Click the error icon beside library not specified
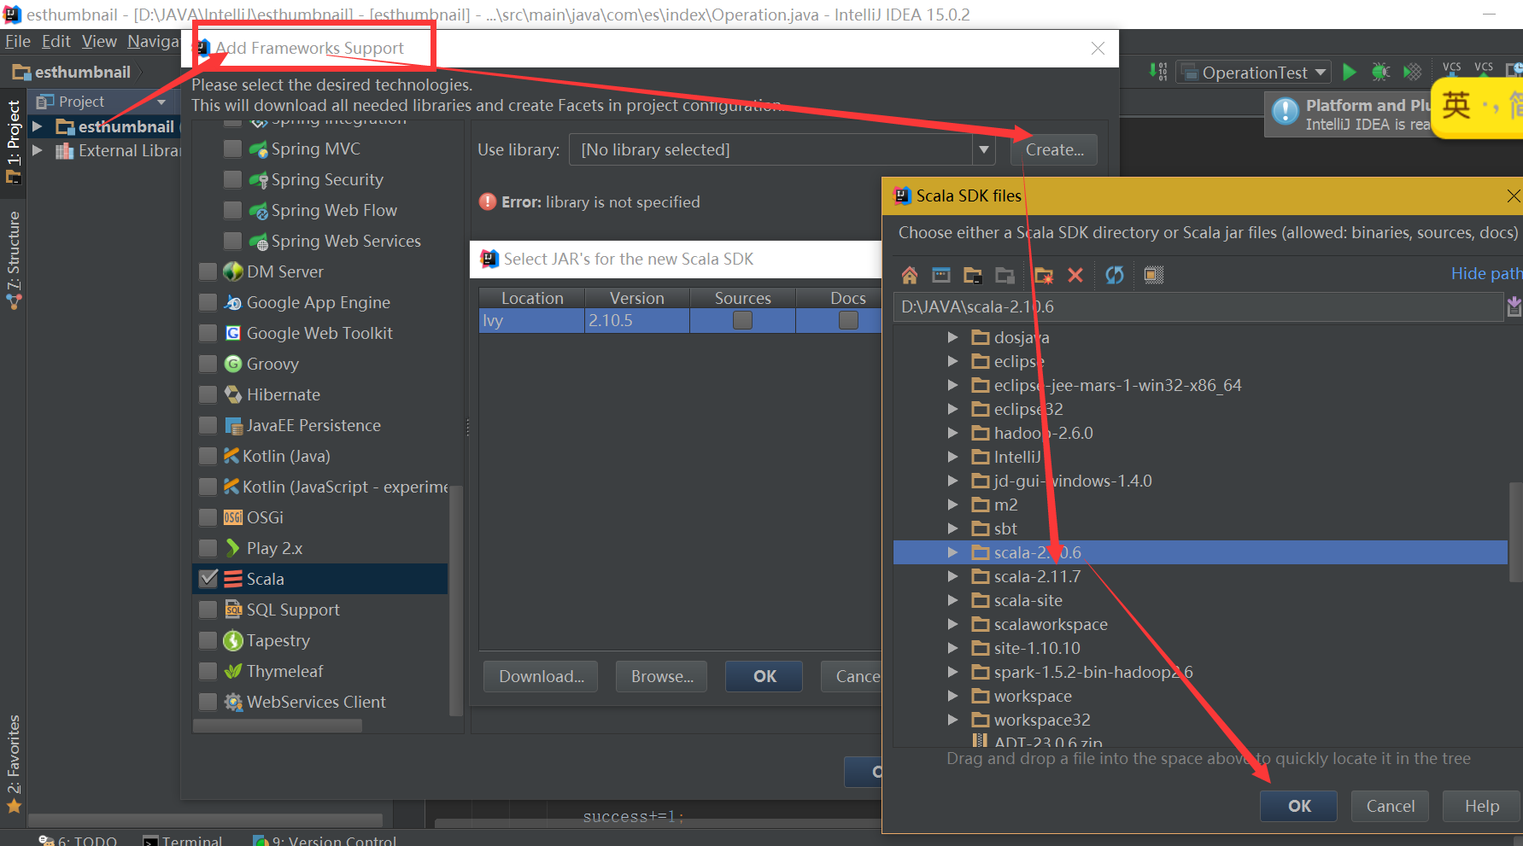The image size is (1523, 846). coord(488,202)
